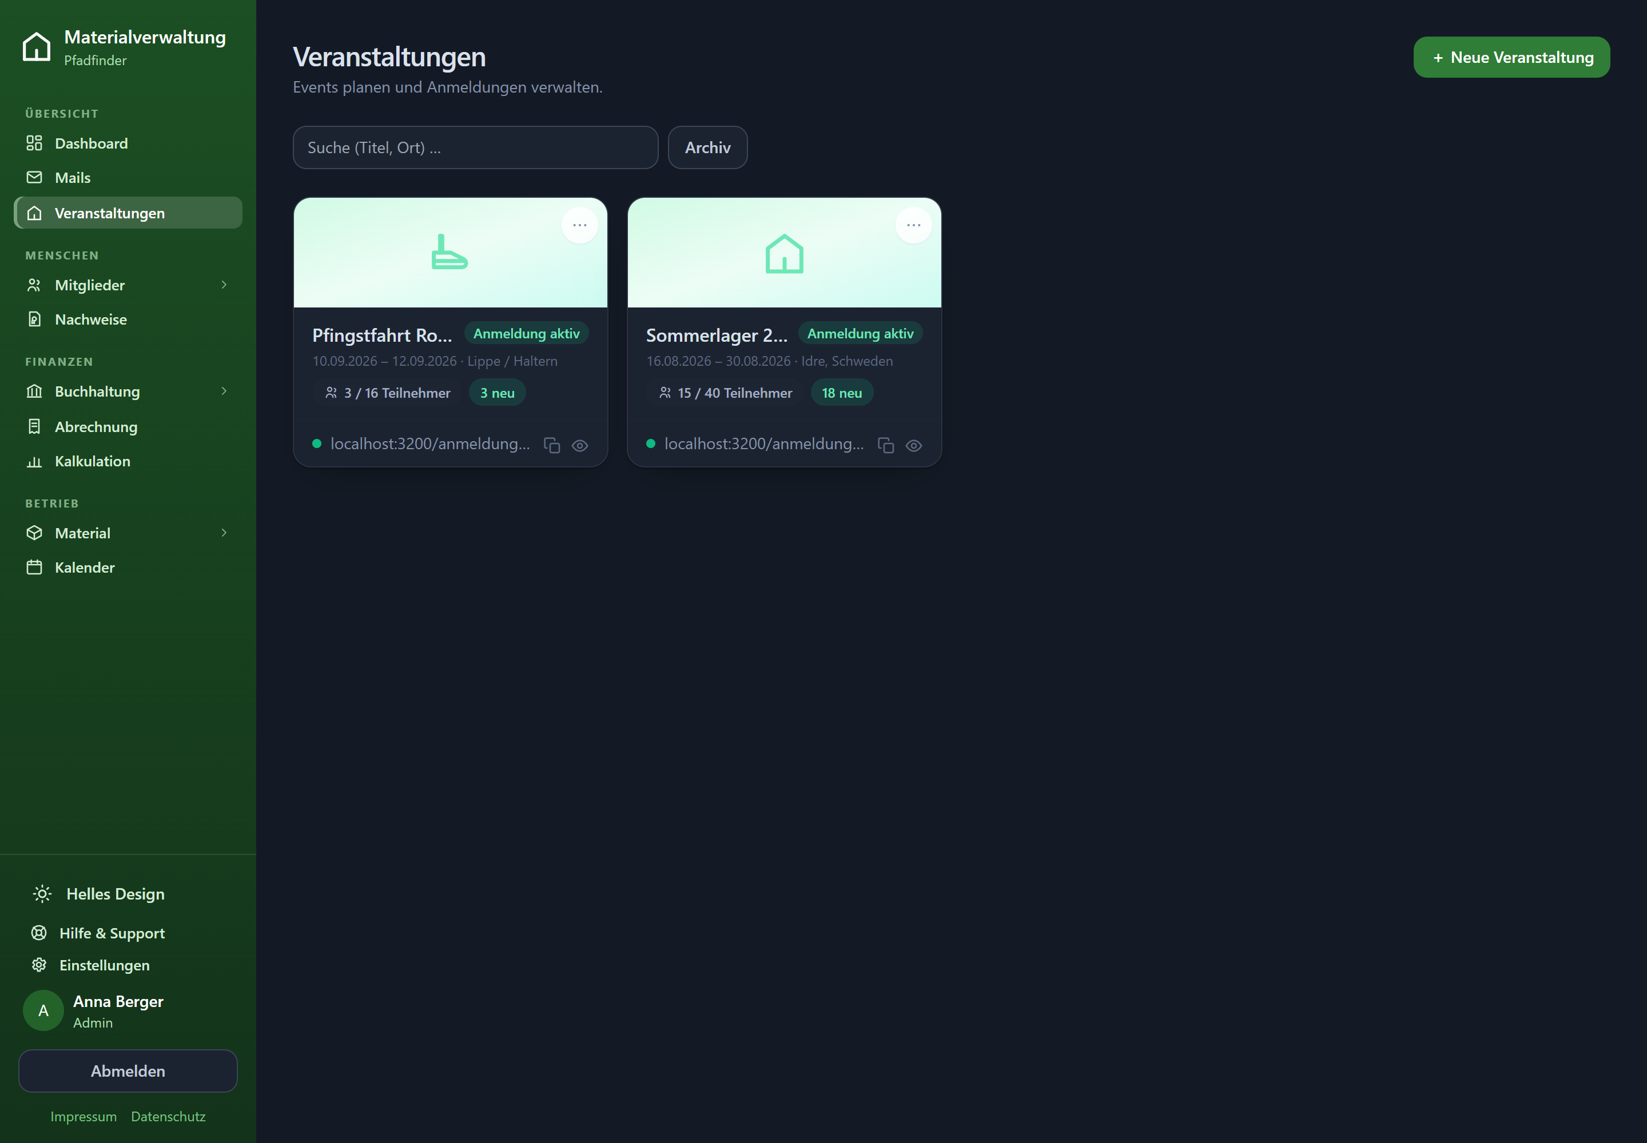This screenshot has height=1143, width=1647.
Task: Click the sun icon for light theme
Action: 42,894
